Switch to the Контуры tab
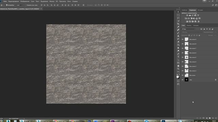The width and height of the screenshot is (218, 122). click(x=196, y=25)
